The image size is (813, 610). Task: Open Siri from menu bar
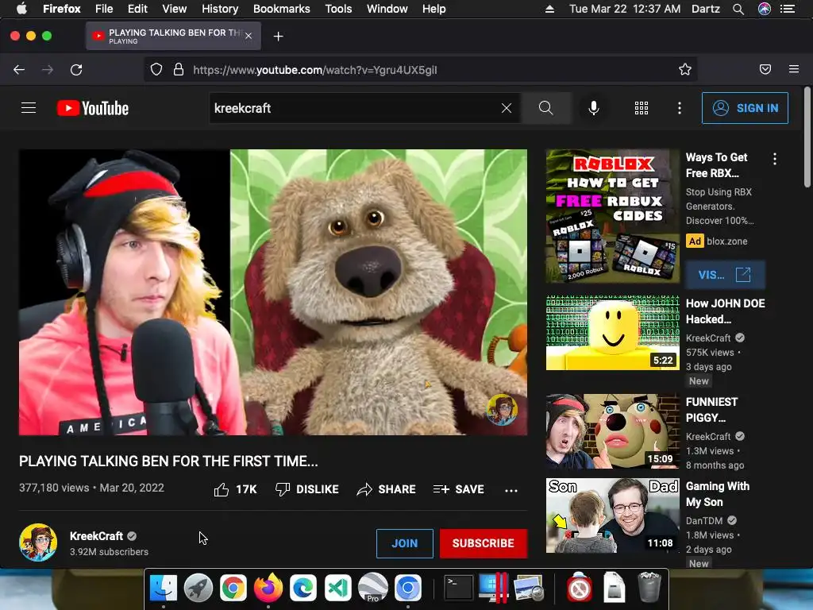765,9
